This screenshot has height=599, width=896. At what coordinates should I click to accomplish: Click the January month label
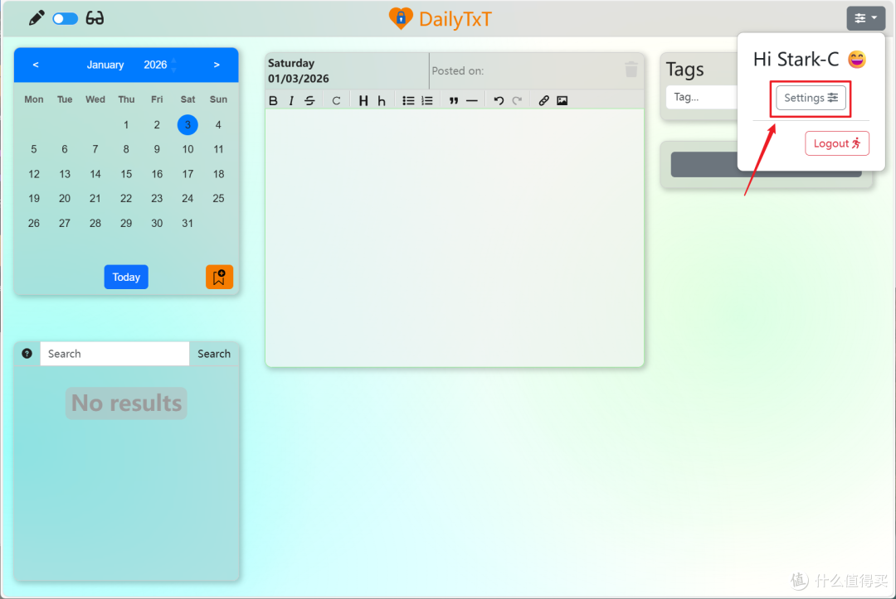pos(105,65)
